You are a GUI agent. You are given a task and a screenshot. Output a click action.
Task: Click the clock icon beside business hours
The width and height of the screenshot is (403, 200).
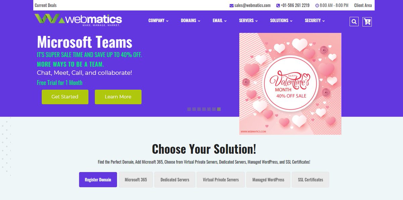click(317, 5)
